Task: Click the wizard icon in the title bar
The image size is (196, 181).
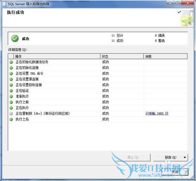Action: coord(4,4)
